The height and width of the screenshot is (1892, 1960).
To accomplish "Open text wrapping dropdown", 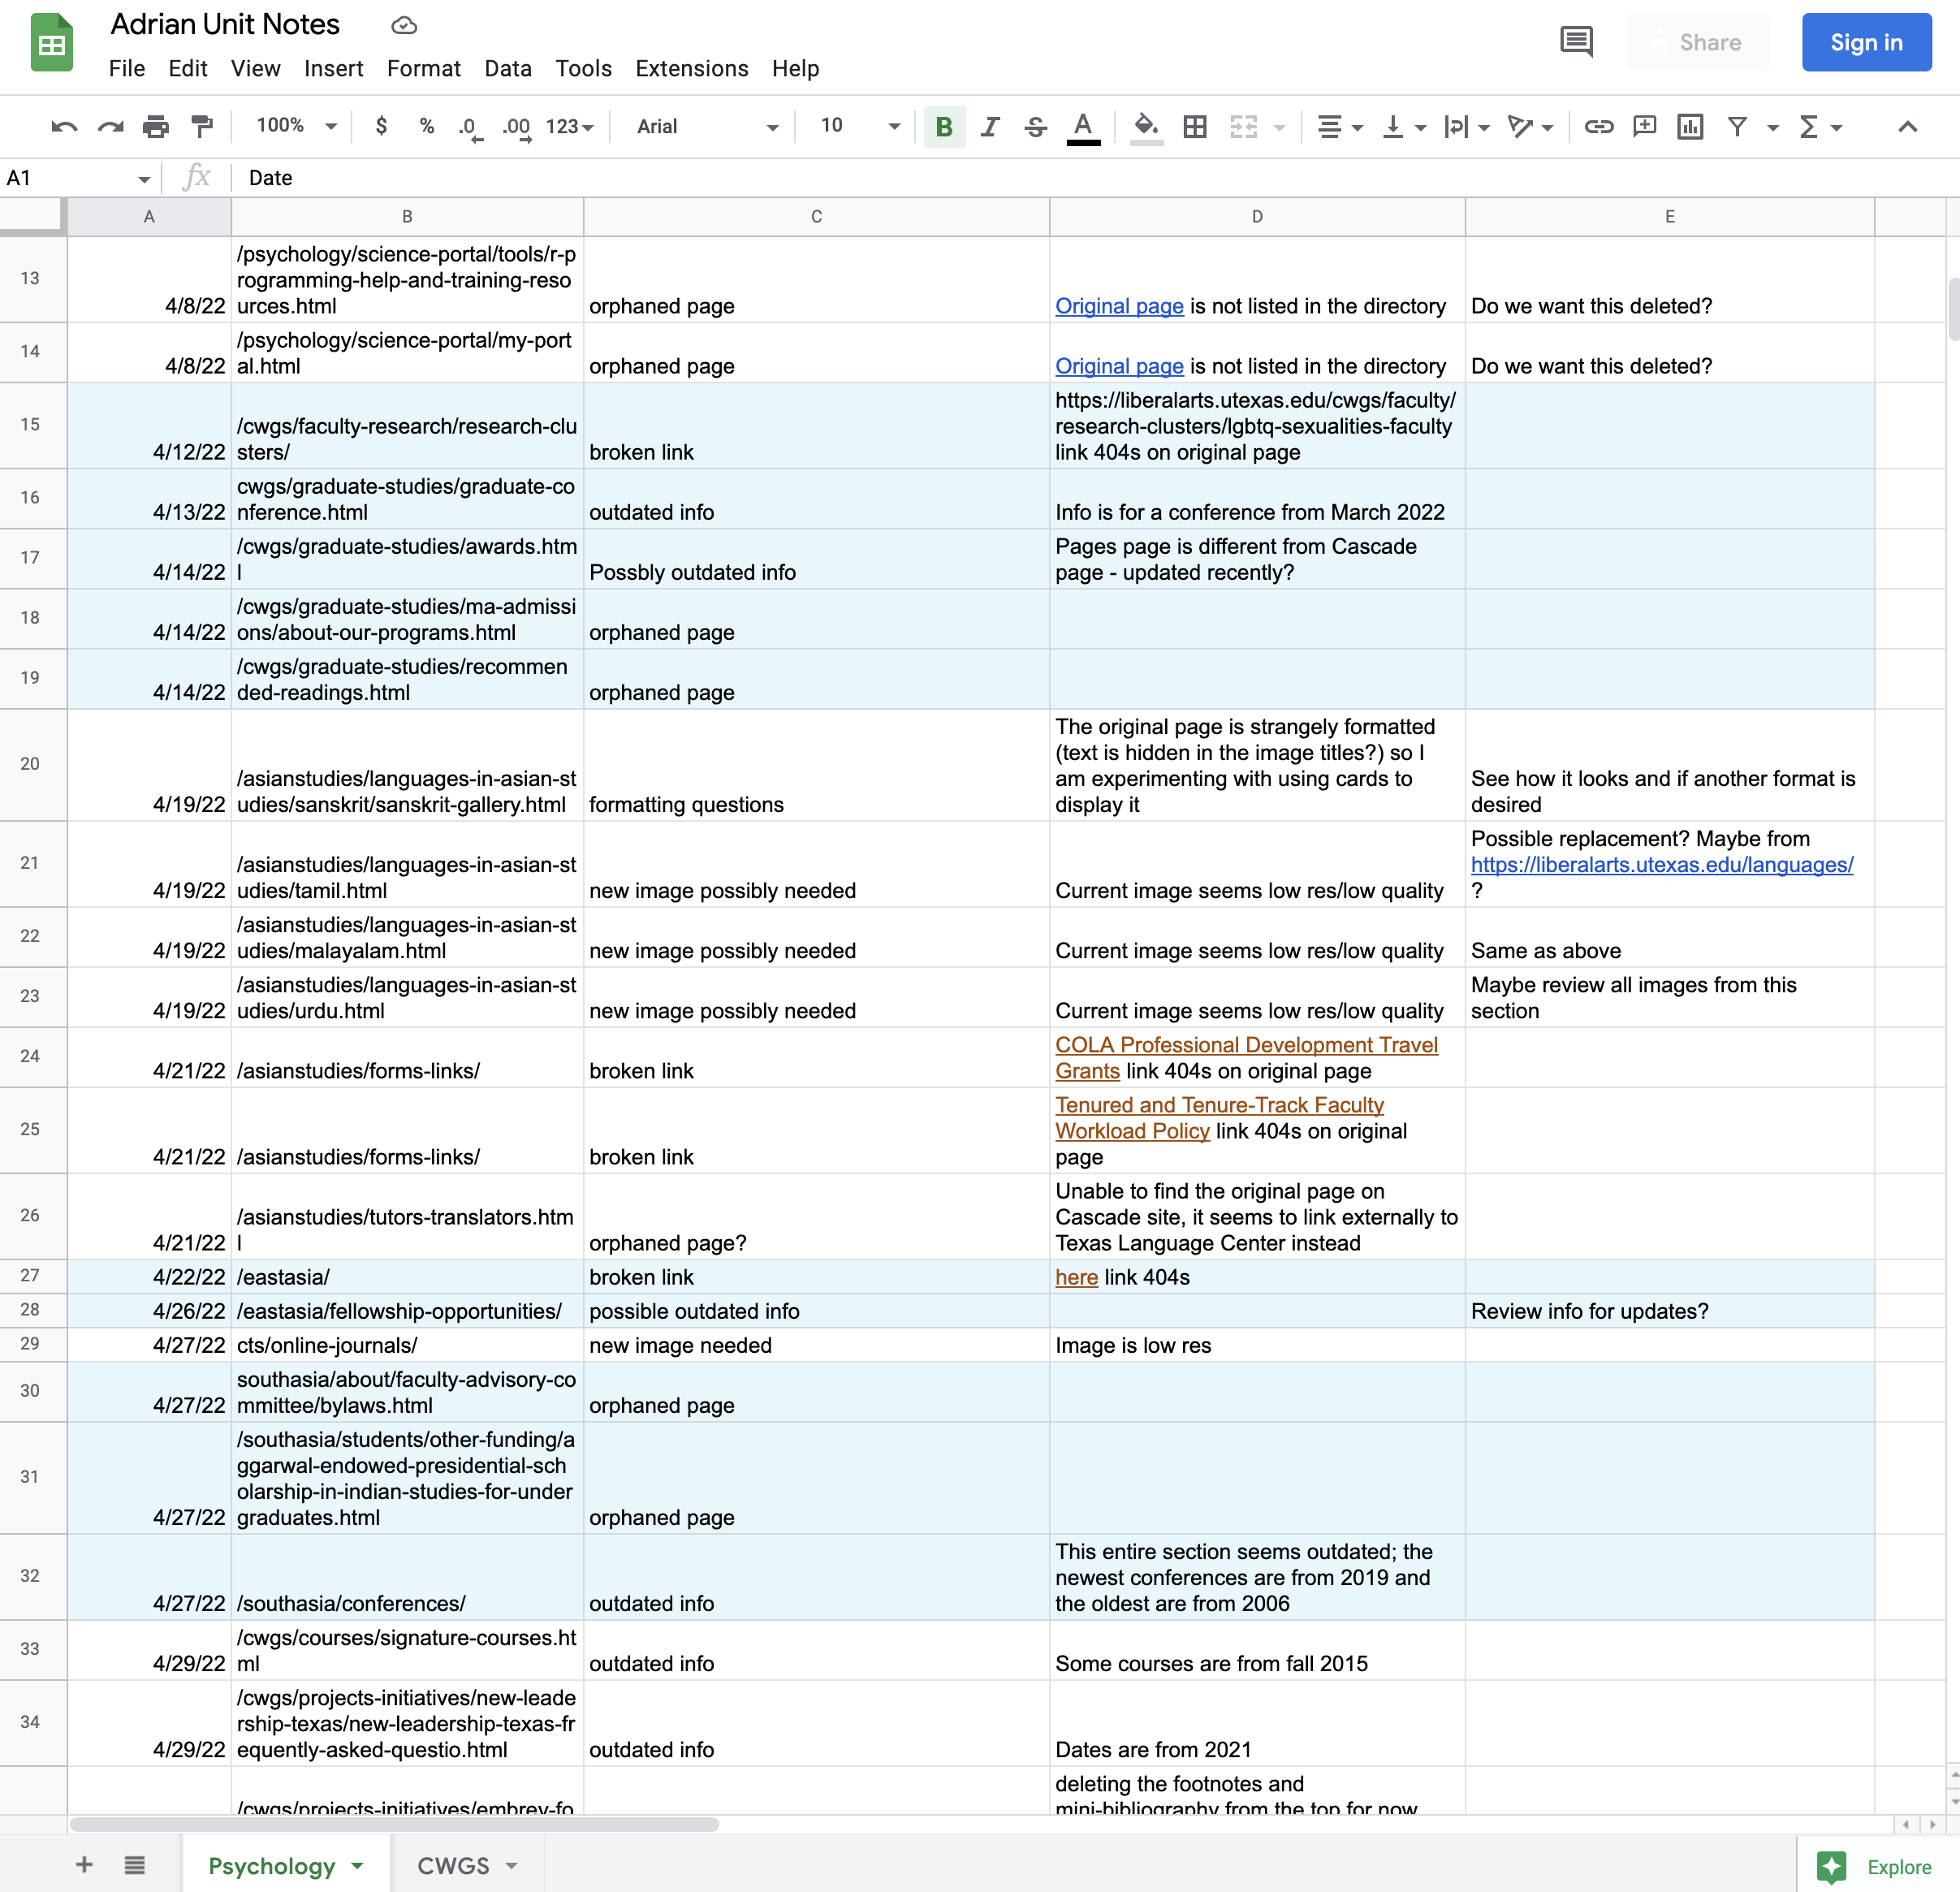I will pos(1466,127).
